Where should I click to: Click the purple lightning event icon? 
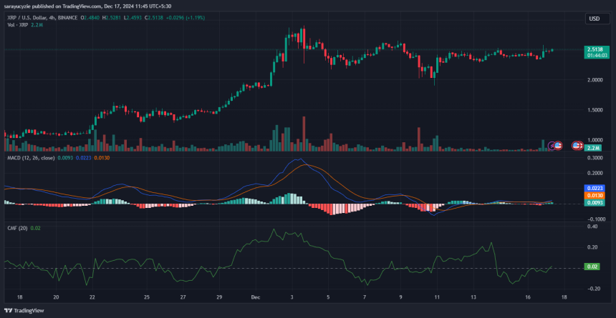pos(552,146)
